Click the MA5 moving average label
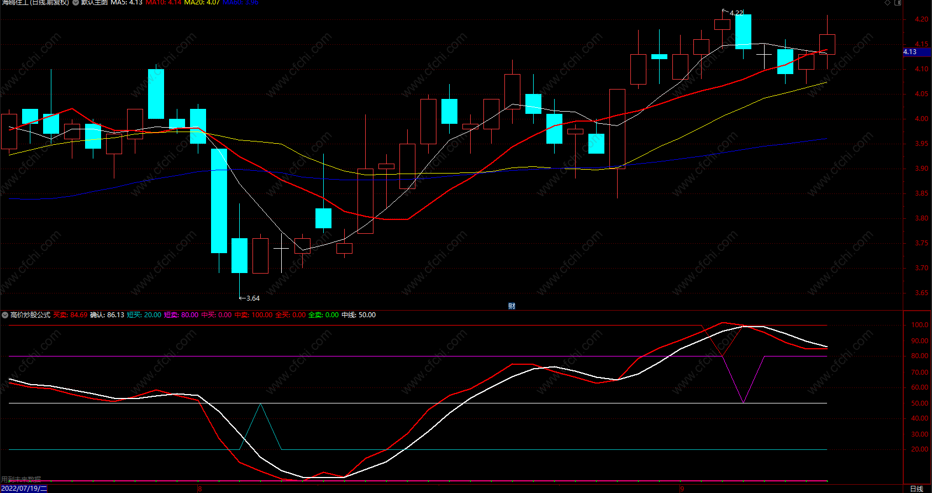This screenshot has height=493, width=932. click(x=127, y=3)
